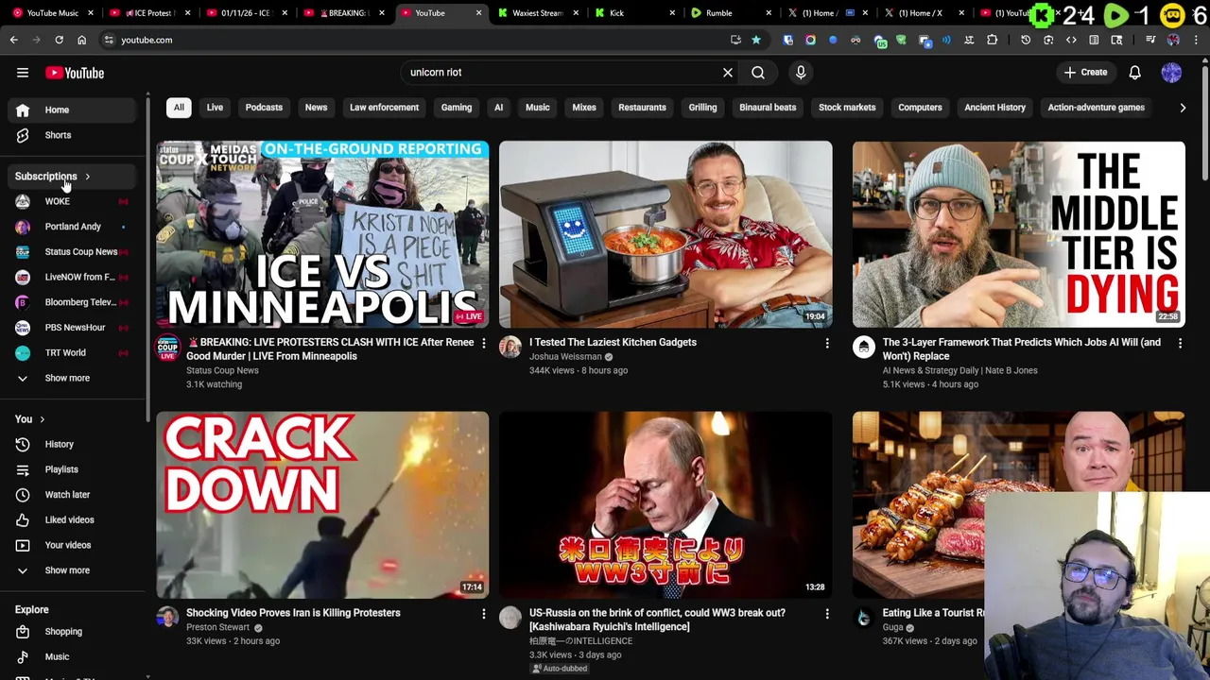Select the Podcasts filter chip
1210x680 pixels.
click(264, 108)
